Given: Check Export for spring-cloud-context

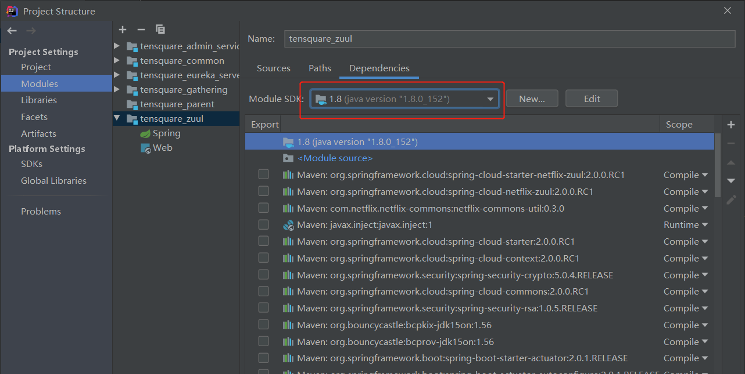Looking at the screenshot, I should click(x=263, y=258).
